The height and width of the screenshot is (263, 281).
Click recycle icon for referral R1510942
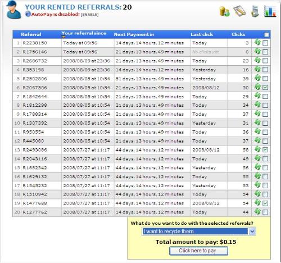257,194
